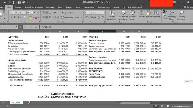Image resolution: width=193 pixels, height=108 pixels.
Task: Open the Datos ribbon tab
Action: click(60, 7)
